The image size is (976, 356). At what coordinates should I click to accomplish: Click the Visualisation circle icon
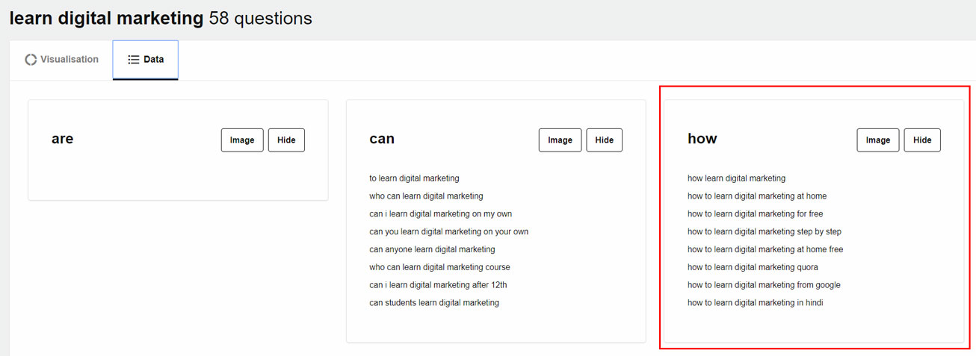(31, 60)
